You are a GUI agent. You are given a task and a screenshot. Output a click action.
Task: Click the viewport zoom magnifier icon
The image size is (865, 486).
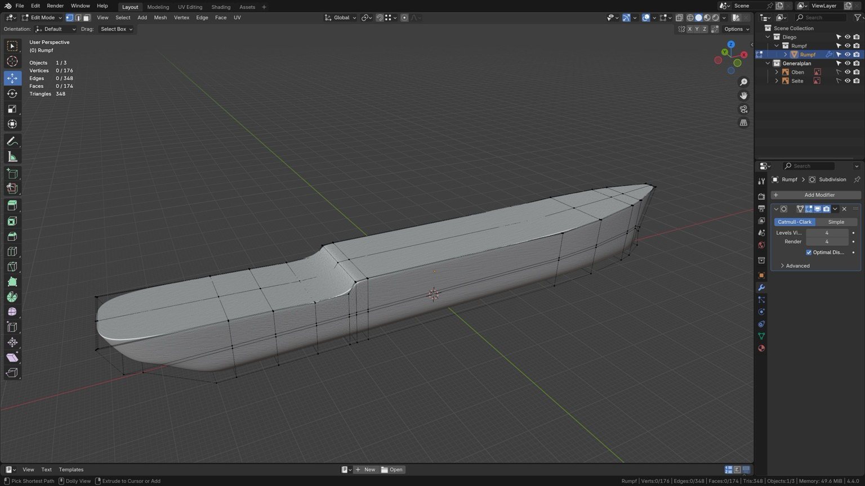[x=743, y=82]
